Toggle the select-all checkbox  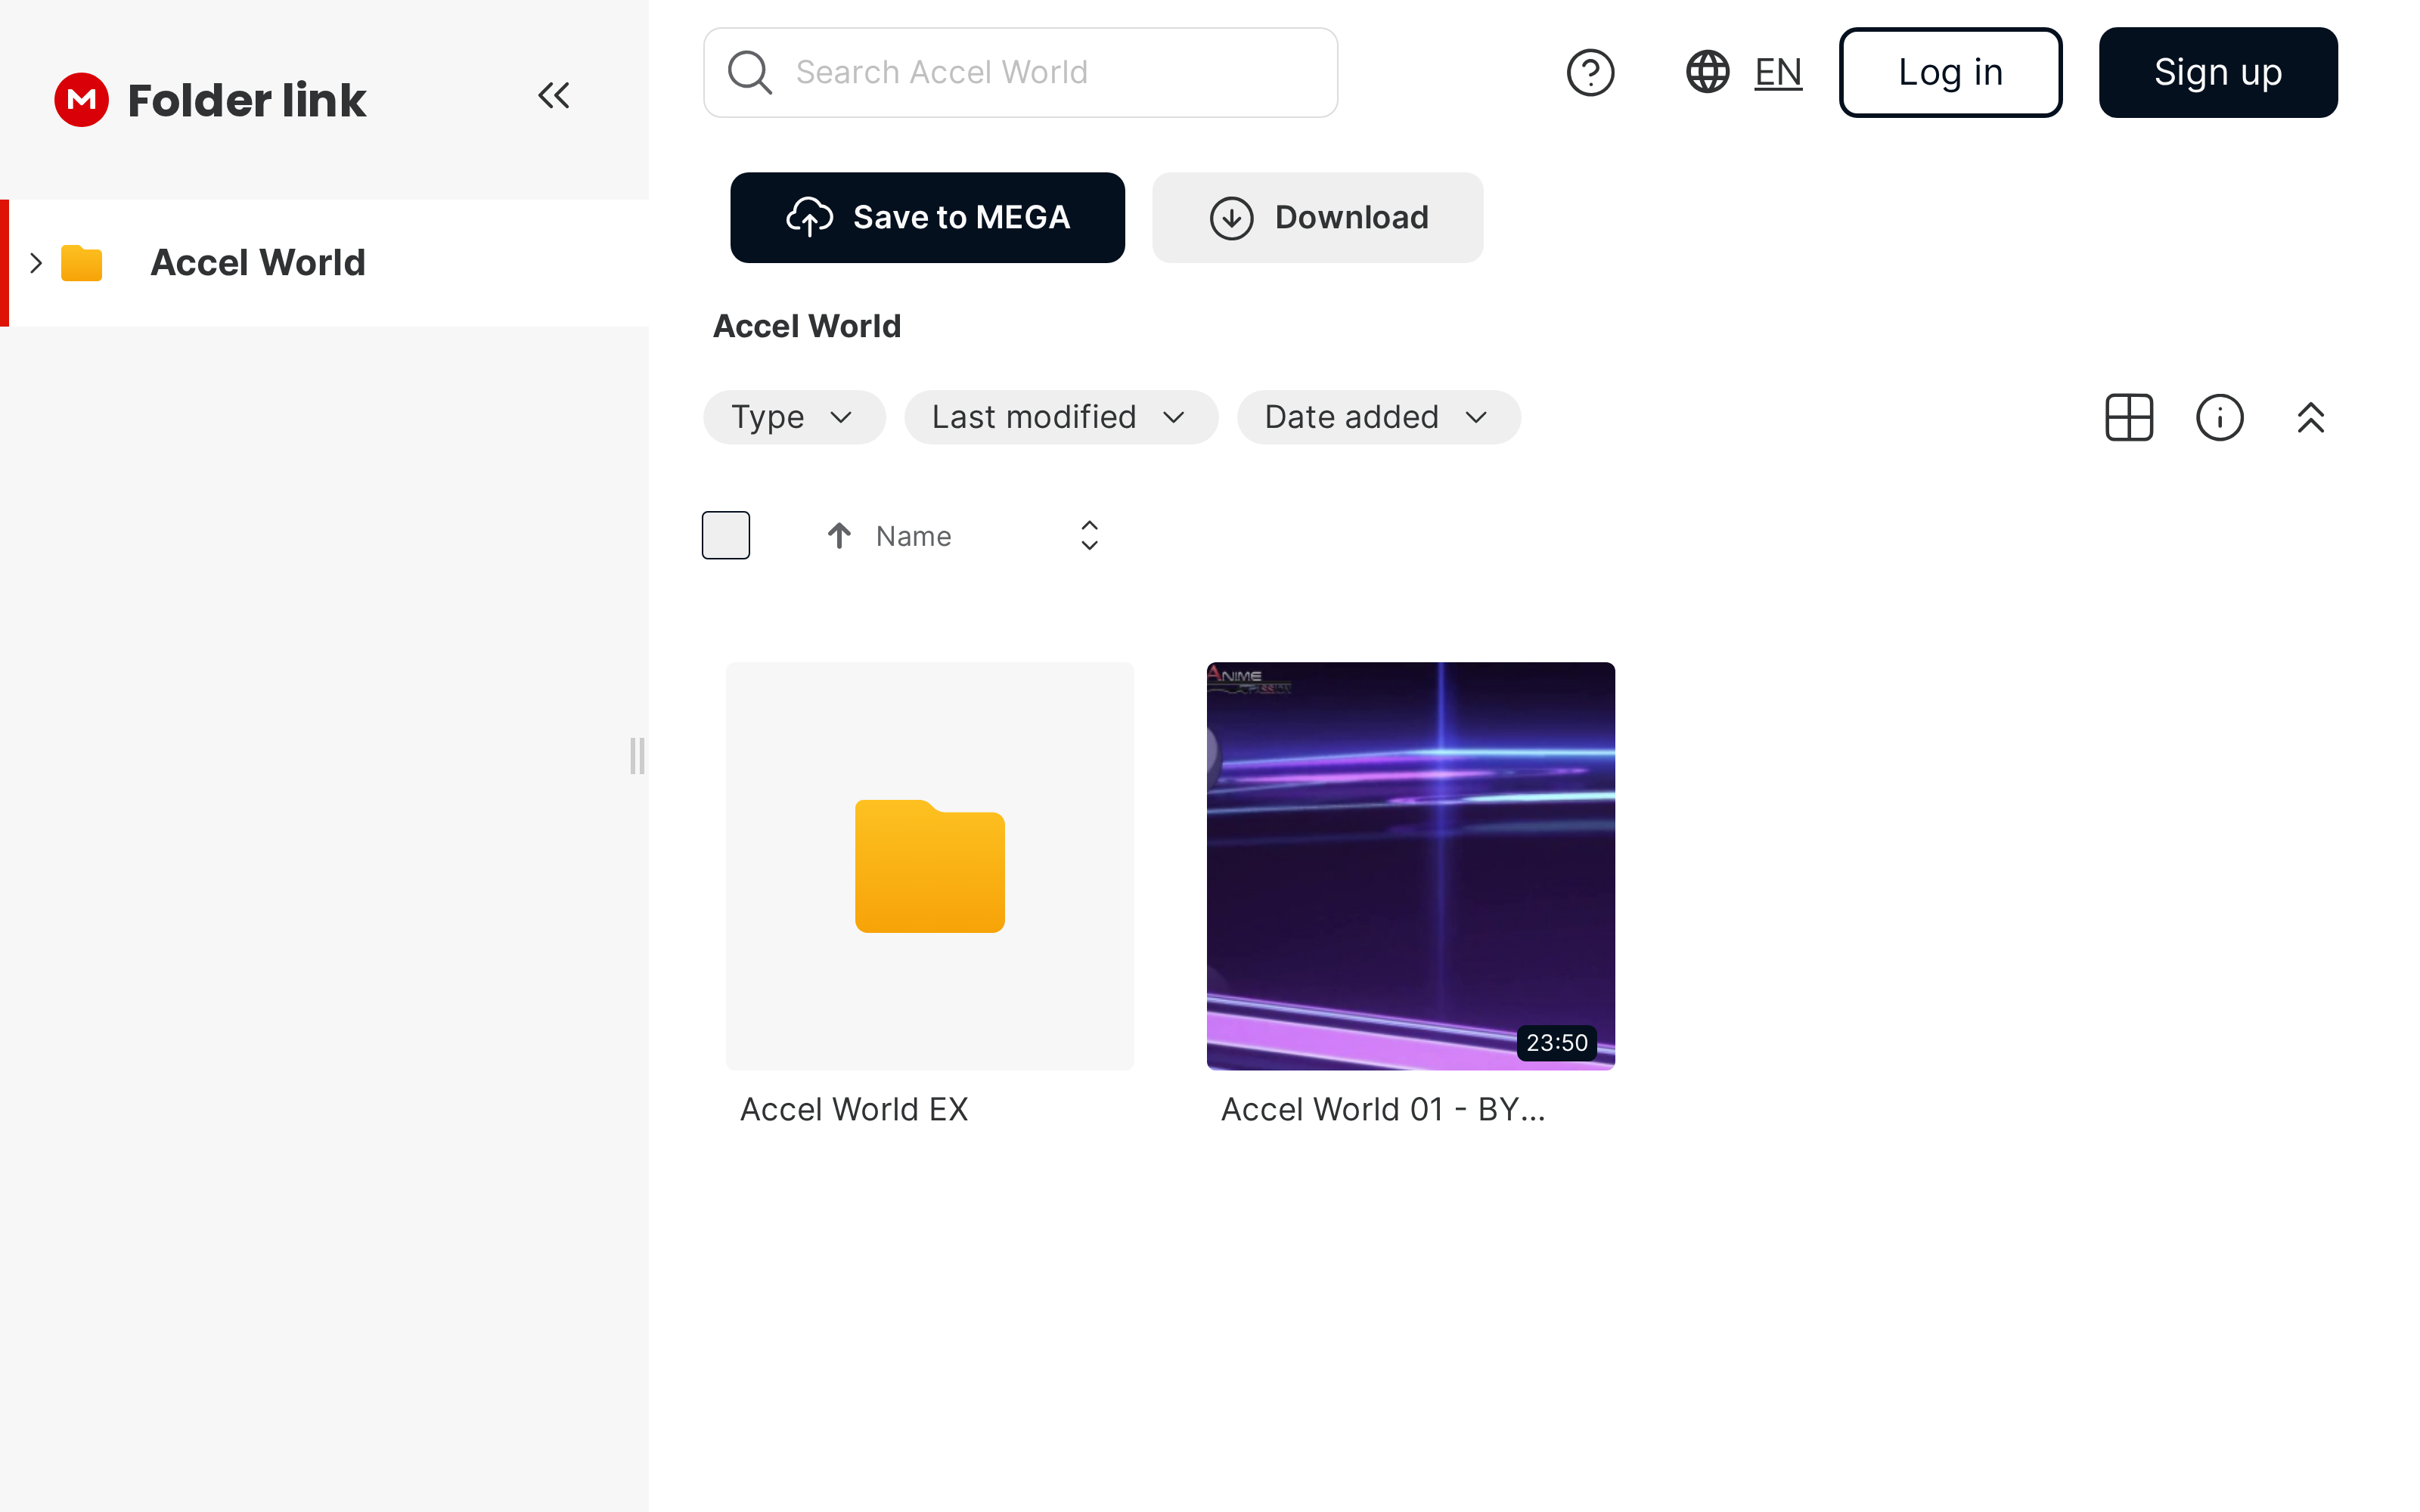click(x=726, y=535)
